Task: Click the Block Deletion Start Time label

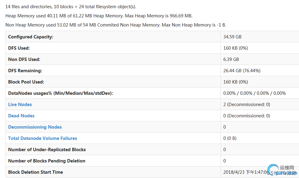Action: point(36,172)
